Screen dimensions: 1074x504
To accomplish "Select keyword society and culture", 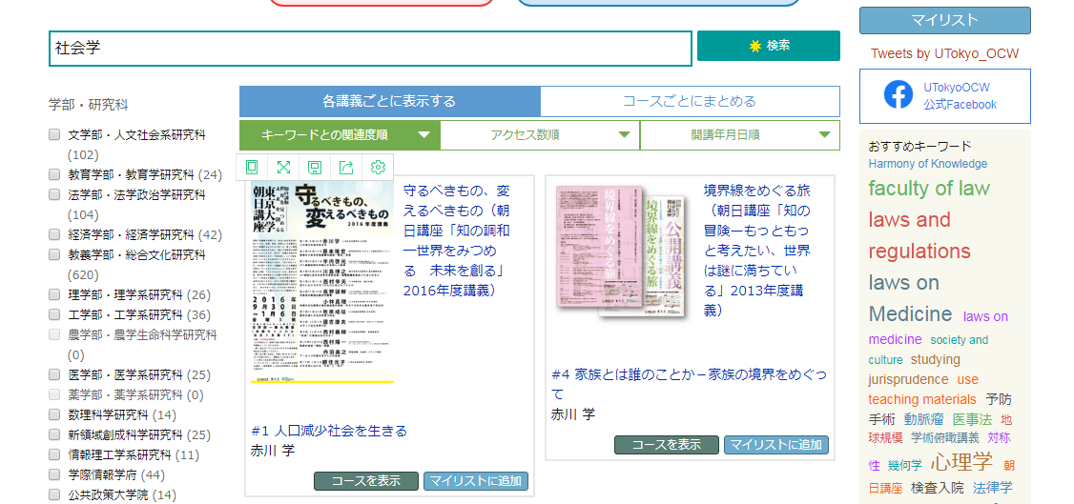I will (x=927, y=350).
